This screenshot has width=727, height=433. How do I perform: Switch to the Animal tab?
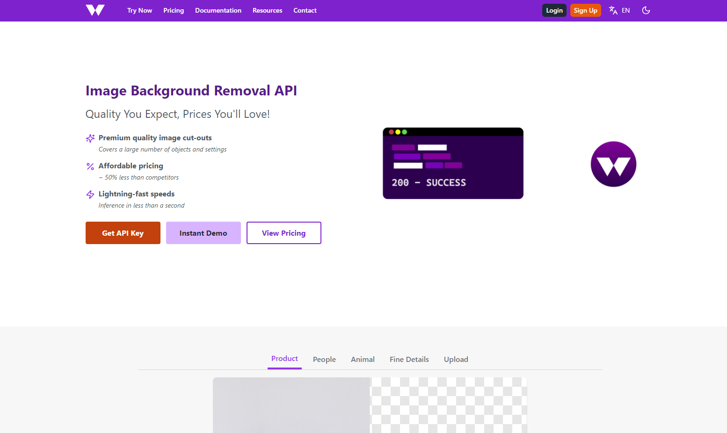tap(363, 359)
